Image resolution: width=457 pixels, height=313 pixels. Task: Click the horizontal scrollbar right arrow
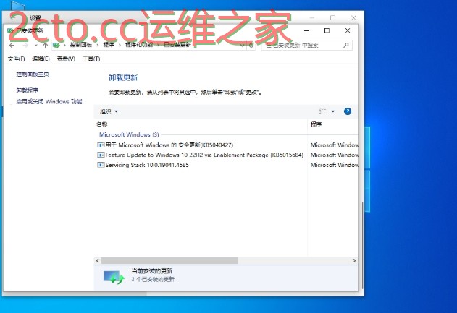[x=354, y=261]
